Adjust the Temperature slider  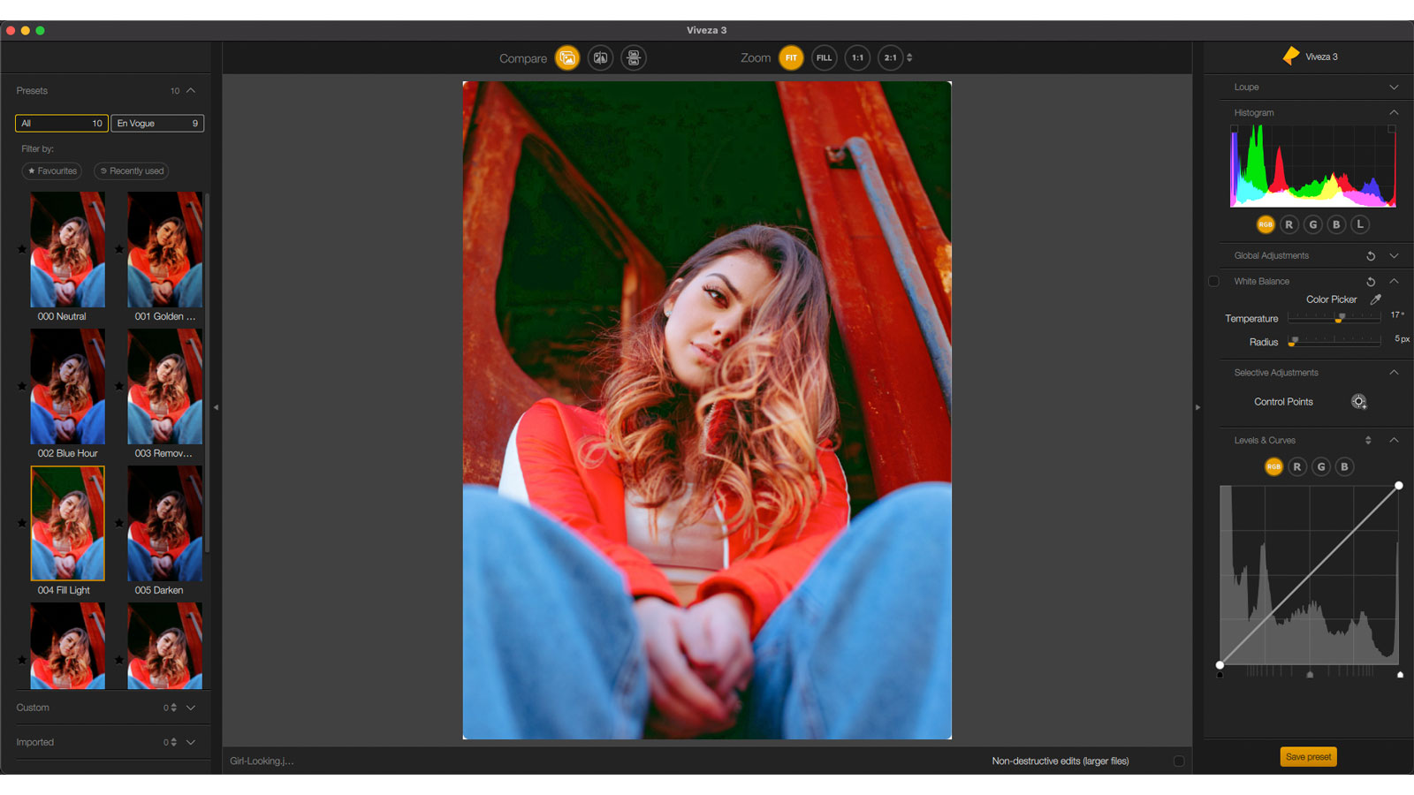click(1340, 318)
